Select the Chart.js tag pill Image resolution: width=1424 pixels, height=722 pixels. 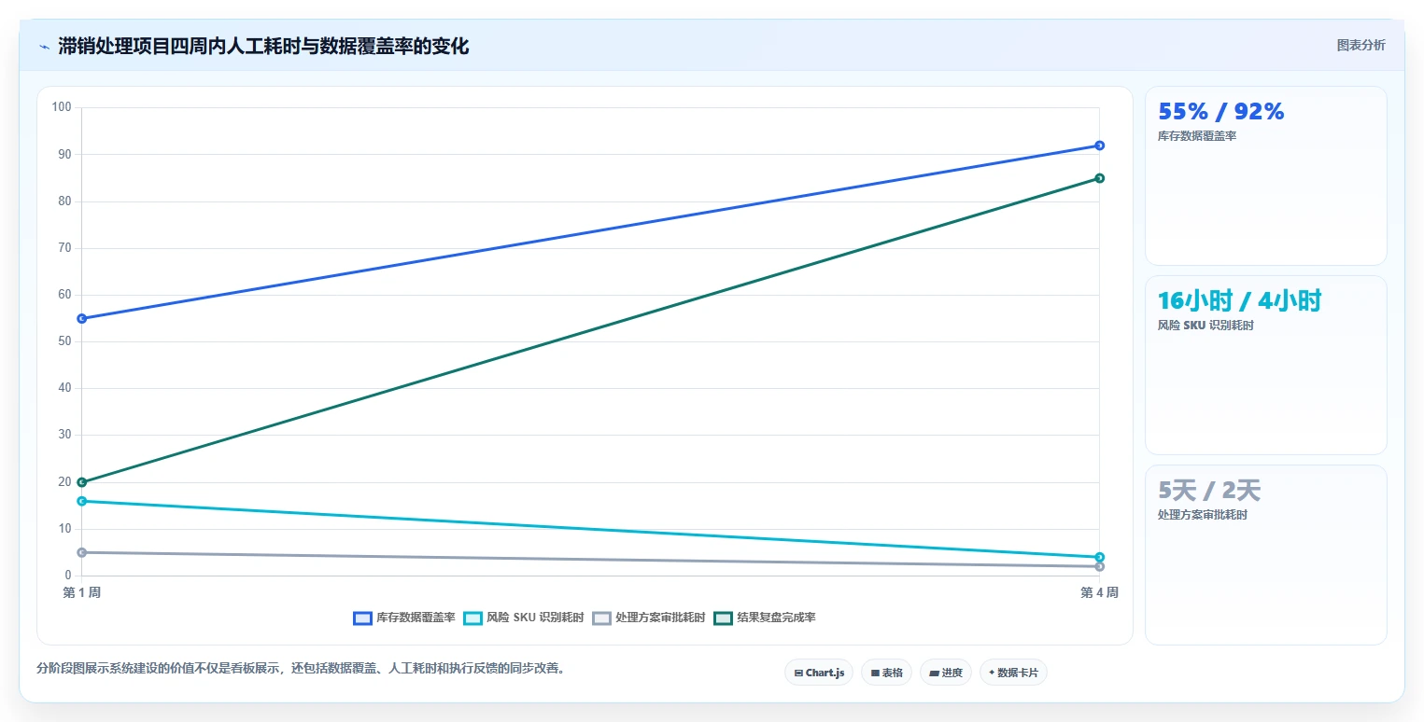click(x=819, y=673)
